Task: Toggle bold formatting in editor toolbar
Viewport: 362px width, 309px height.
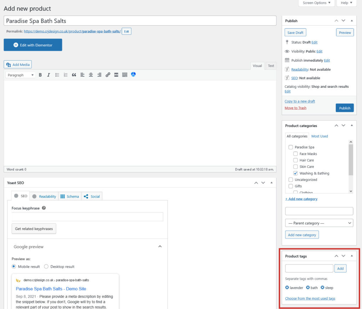Action: click(x=40, y=75)
